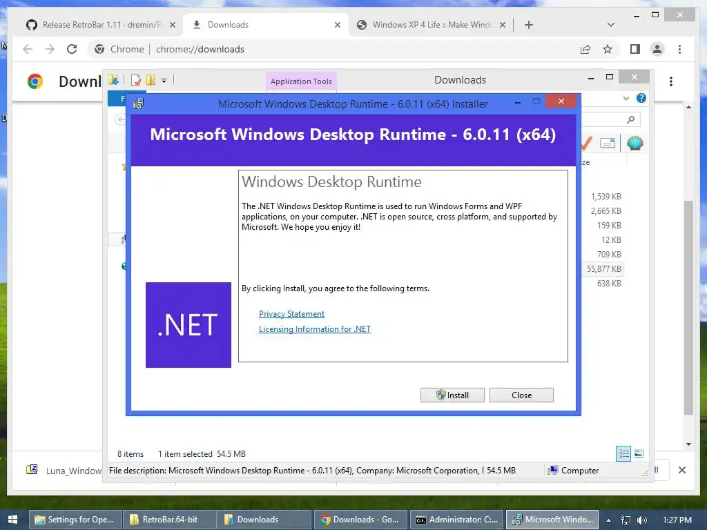The height and width of the screenshot is (530, 707).
Task: Open a new Chrome tab
Action: 528,25
